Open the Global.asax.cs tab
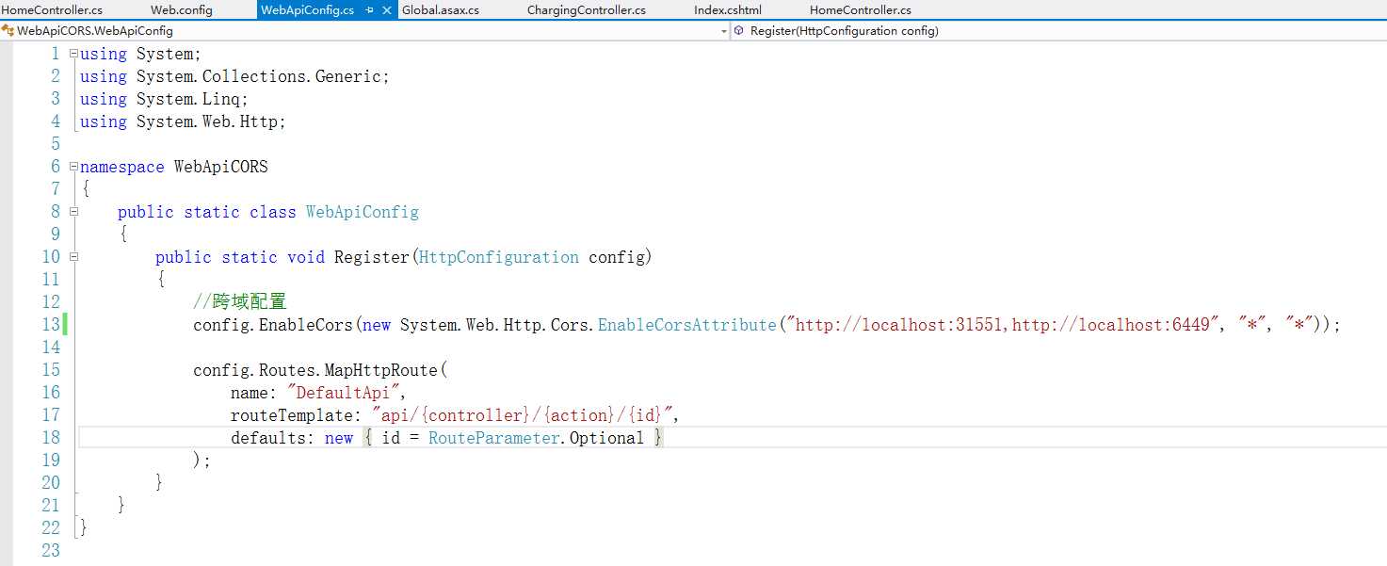Viewport: 1387px width, 566px height. [440, 10]
